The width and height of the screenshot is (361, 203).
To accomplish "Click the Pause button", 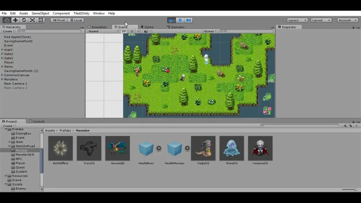I will click(180, 20).
